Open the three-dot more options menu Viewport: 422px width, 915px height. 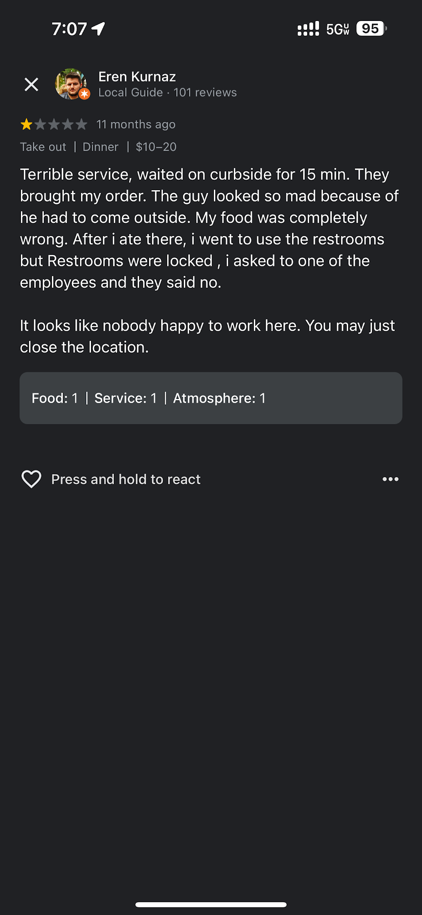point(390,479)
